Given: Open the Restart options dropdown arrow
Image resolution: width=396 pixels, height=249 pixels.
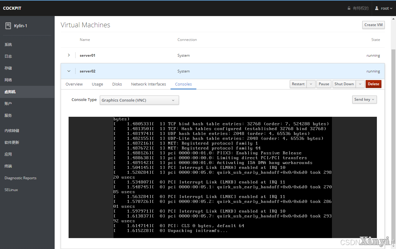Looking at the screenshot, I should (311, 84).
